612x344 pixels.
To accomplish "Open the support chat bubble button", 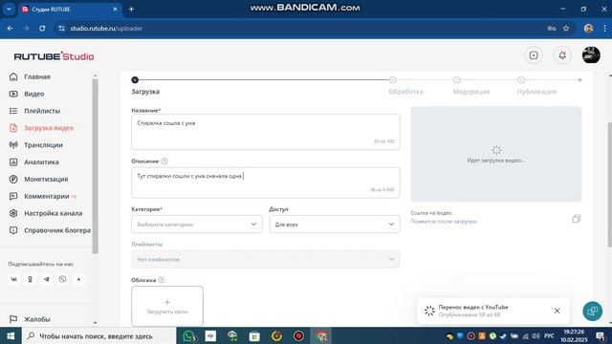I will tap(593, 312).
